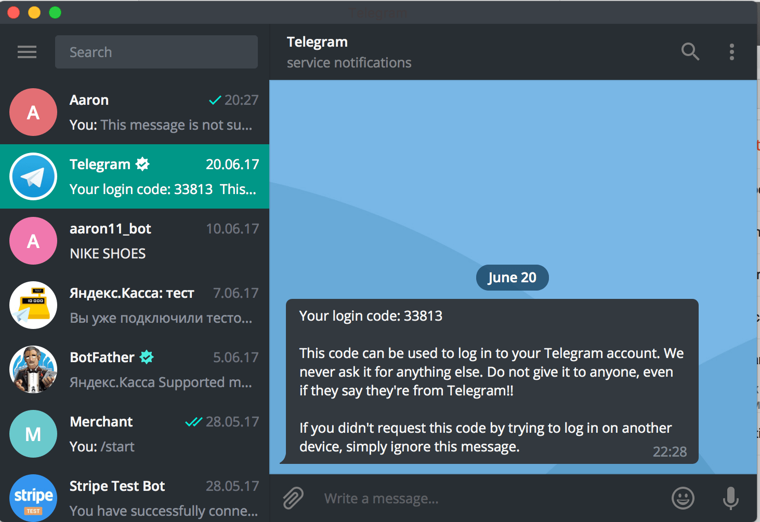
Task: Click 'You have successfully conne...' preview
Action: point(164,511)
